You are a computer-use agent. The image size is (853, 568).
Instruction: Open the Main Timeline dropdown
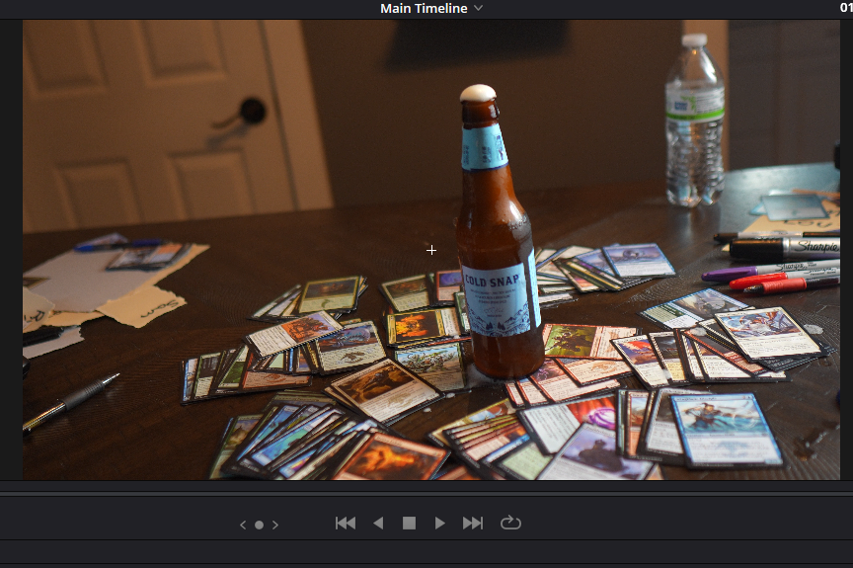click(x=430, y=8)
